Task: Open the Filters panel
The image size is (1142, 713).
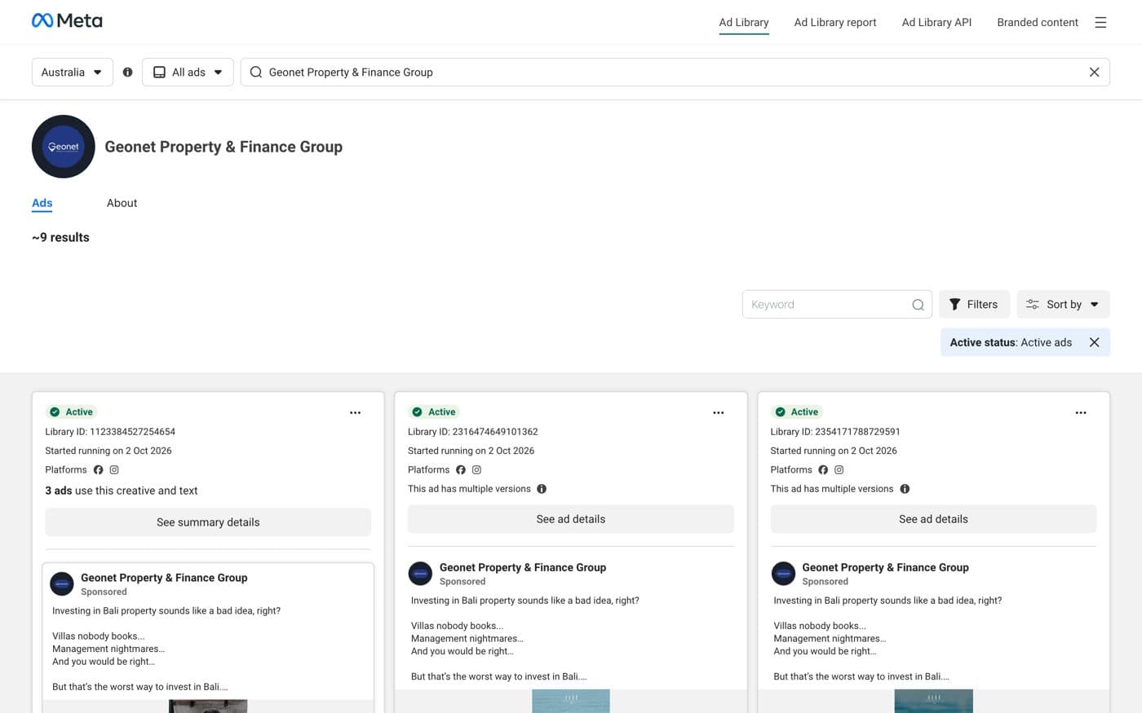Action: [974, 304]
